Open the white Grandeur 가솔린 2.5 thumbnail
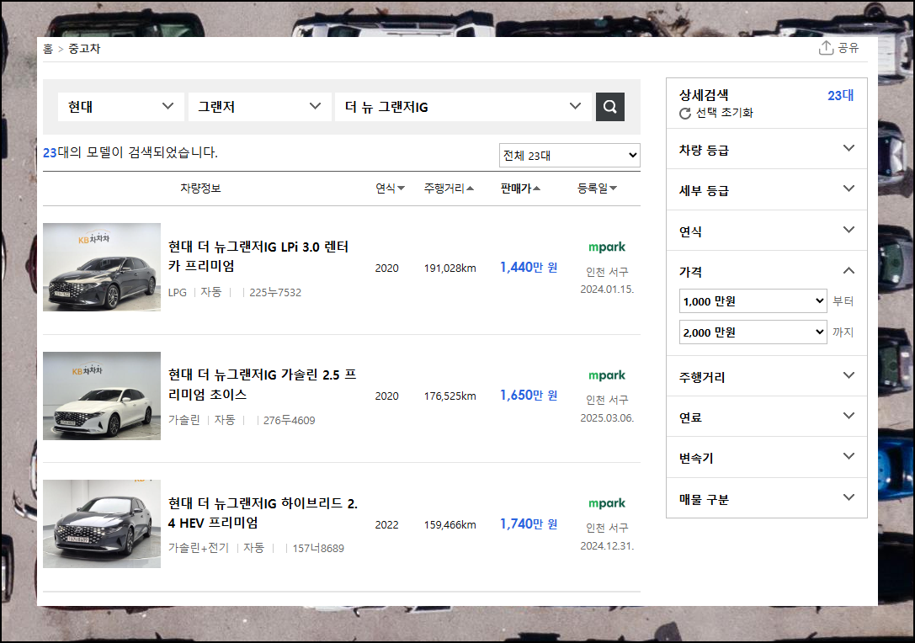This screenshot has width=915, height=643. [x=102, y=396]
